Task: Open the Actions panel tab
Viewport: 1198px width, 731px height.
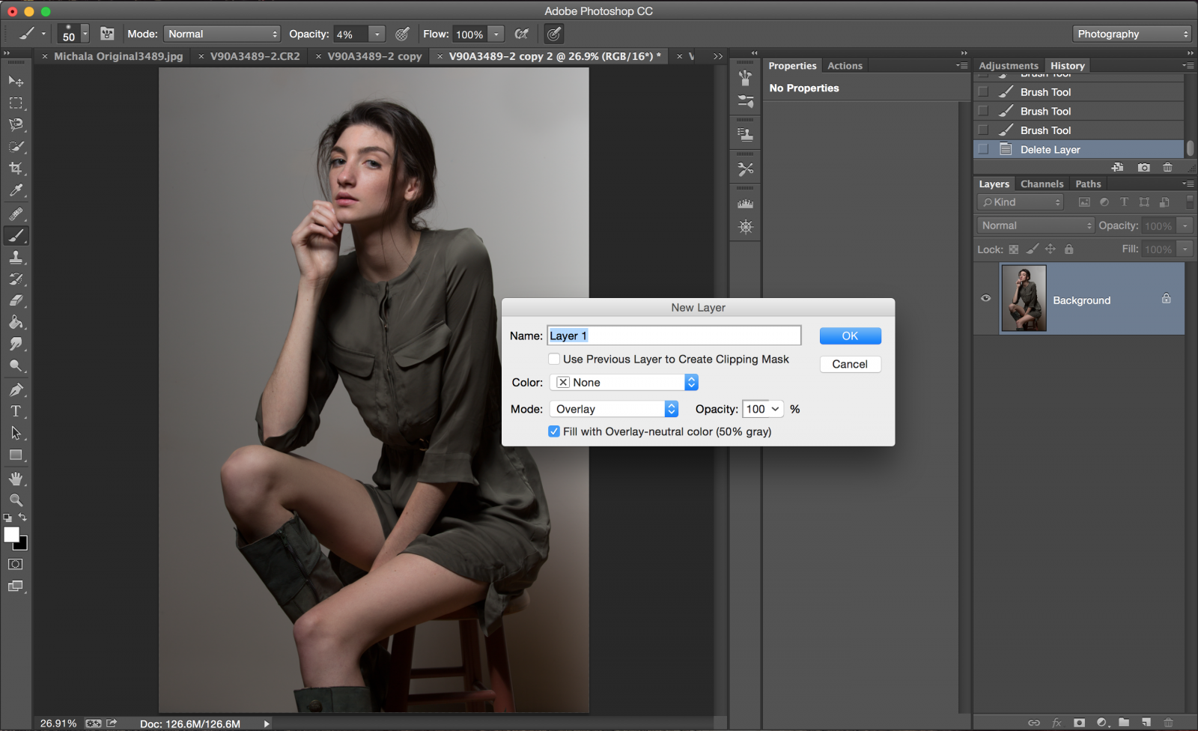Action: coord(845,66)
